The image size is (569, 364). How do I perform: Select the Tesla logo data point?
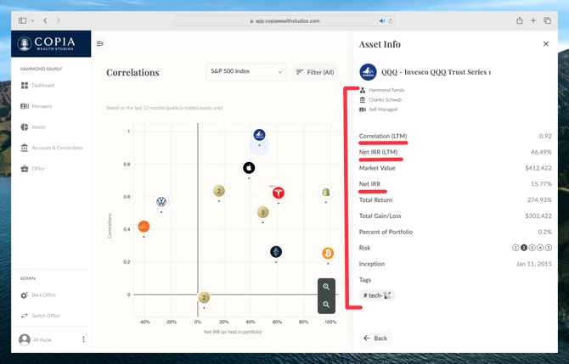pyautogui.click(x=278, y=193)
